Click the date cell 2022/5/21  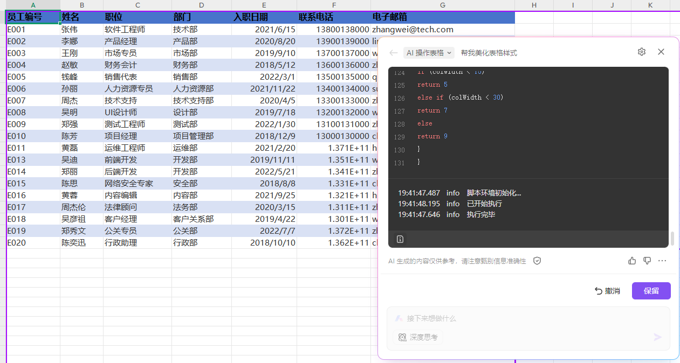click(264, 171)
